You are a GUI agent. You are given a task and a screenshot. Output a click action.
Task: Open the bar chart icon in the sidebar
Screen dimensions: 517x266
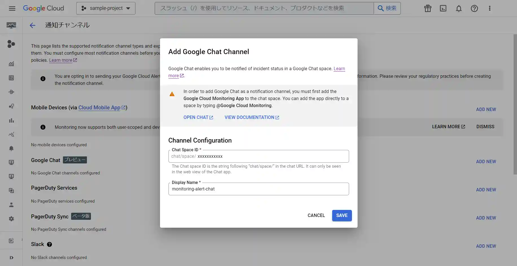point(11,120)
